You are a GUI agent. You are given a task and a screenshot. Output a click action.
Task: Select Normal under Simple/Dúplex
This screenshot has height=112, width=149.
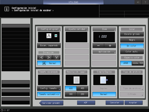pyautogui.click(x=104, y=94)
